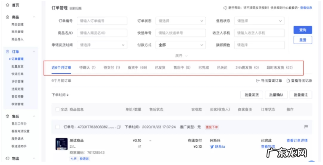Click the 售后 section icon
The width and height of the screenshot is (323, 165).
[x=8, y=116]
